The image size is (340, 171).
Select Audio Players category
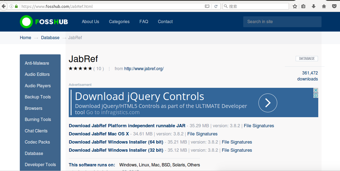click(x=38, y=86)
